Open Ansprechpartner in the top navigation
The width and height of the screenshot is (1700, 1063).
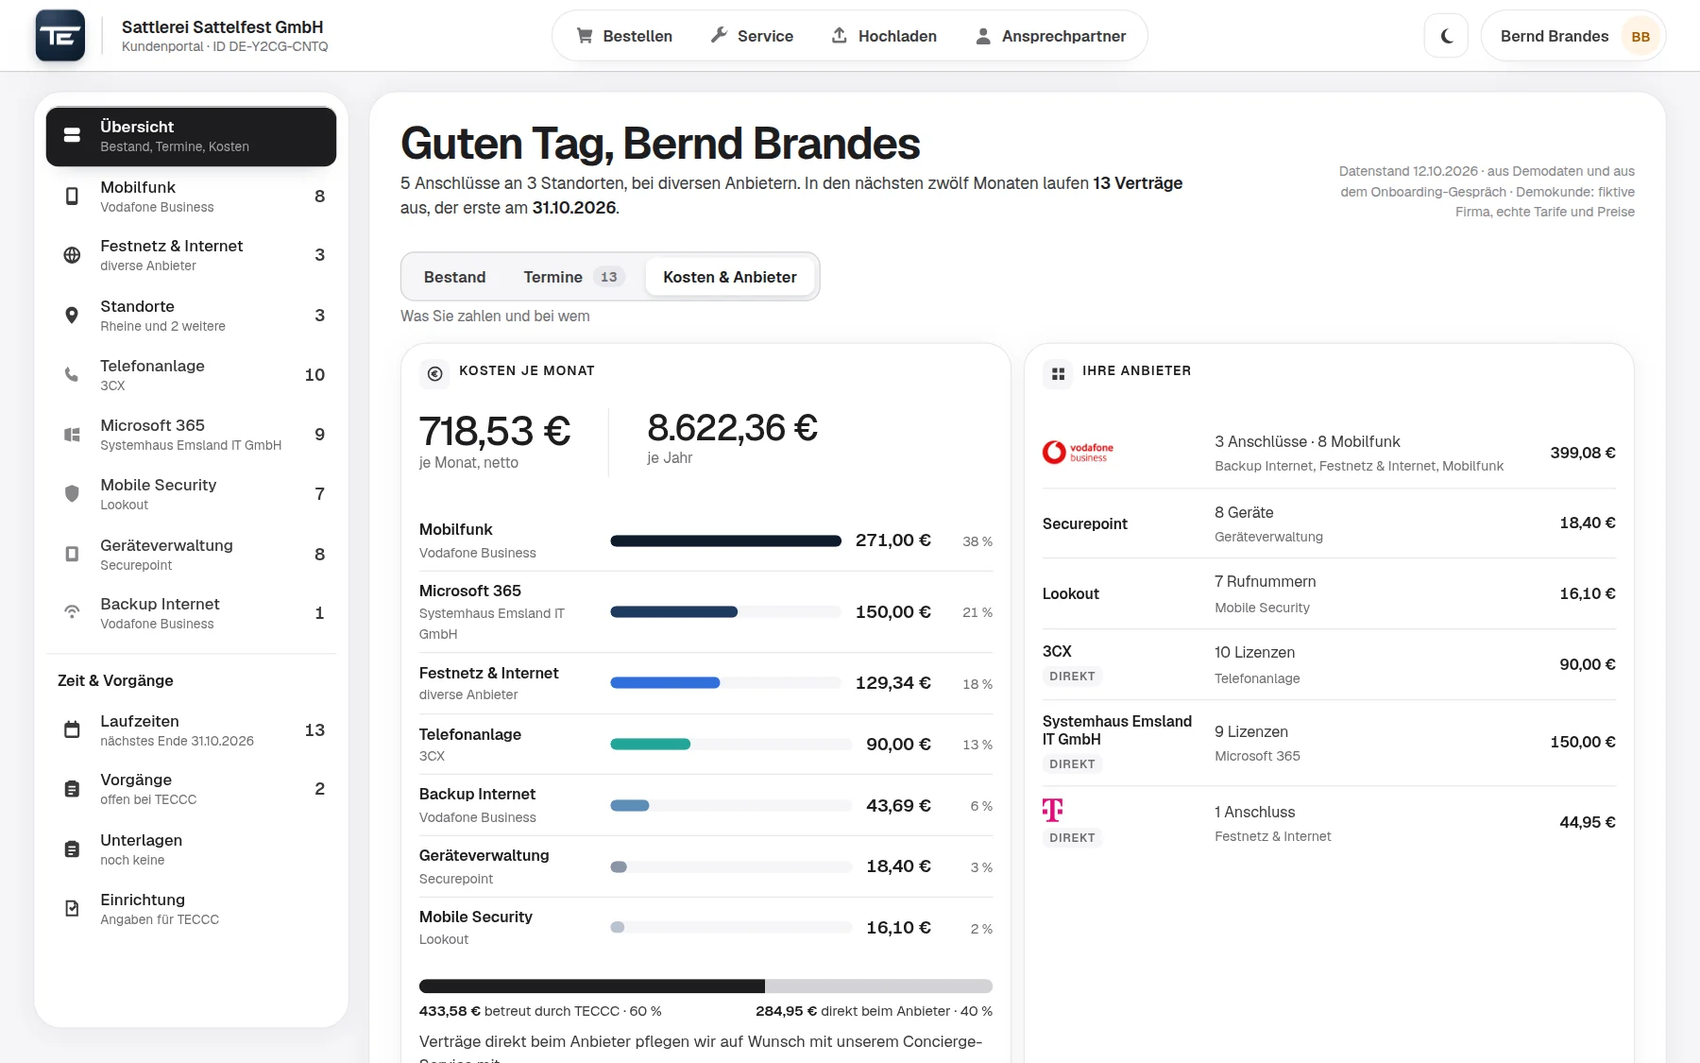click(x=1050, y=36)
